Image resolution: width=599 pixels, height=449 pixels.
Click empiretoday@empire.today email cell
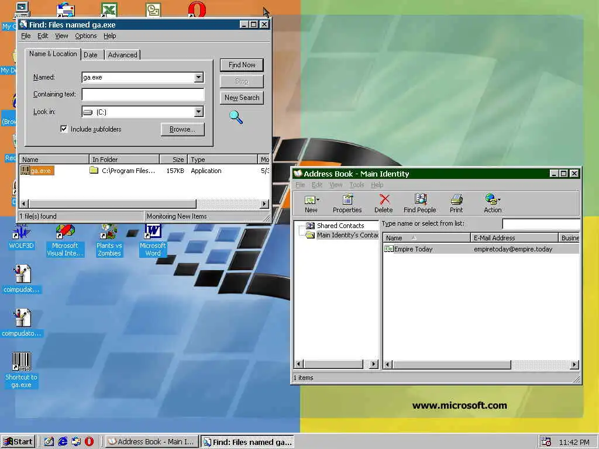[513, 249]
